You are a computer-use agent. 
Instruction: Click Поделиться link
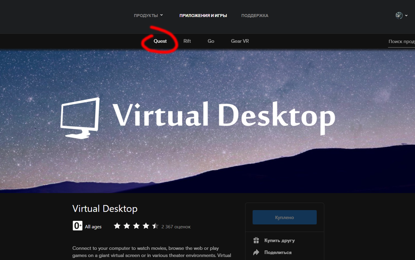(x=278, y=252)
